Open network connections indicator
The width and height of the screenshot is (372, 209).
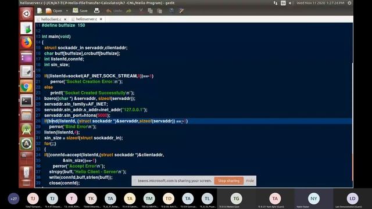coord(276,3)
